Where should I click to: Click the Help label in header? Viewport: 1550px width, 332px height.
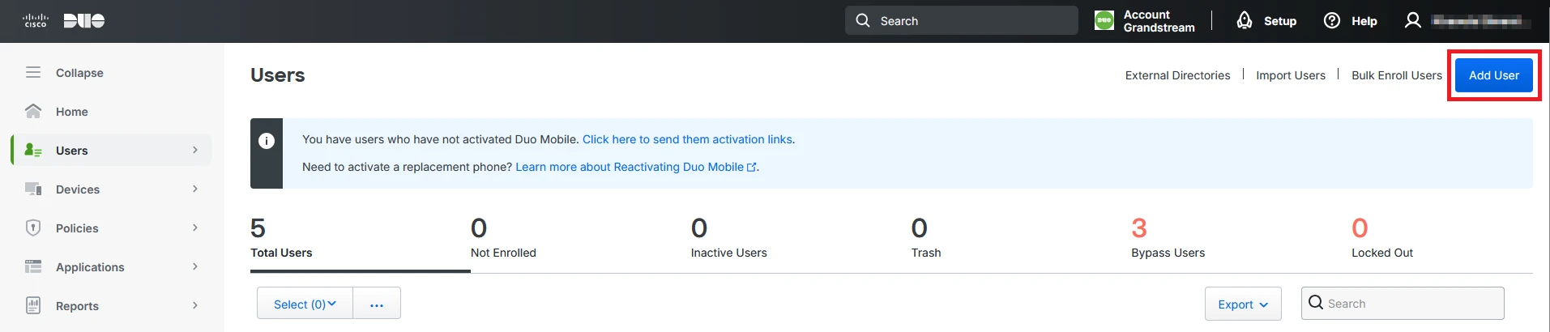(x=1364, y=21)
